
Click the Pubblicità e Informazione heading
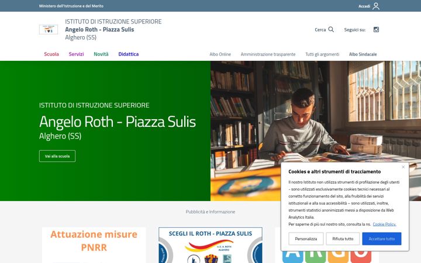[210, 212]
